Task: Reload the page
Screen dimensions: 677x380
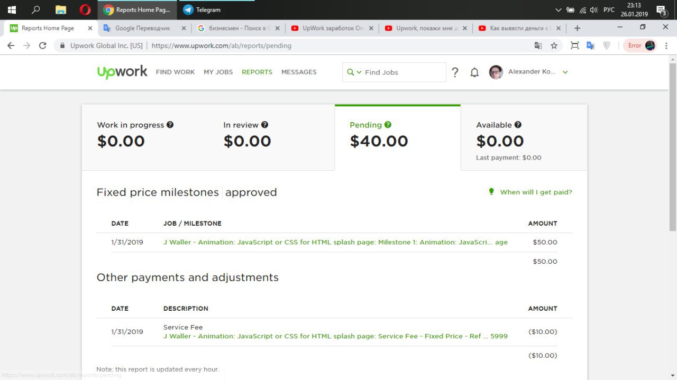Action: pos(43,45)
